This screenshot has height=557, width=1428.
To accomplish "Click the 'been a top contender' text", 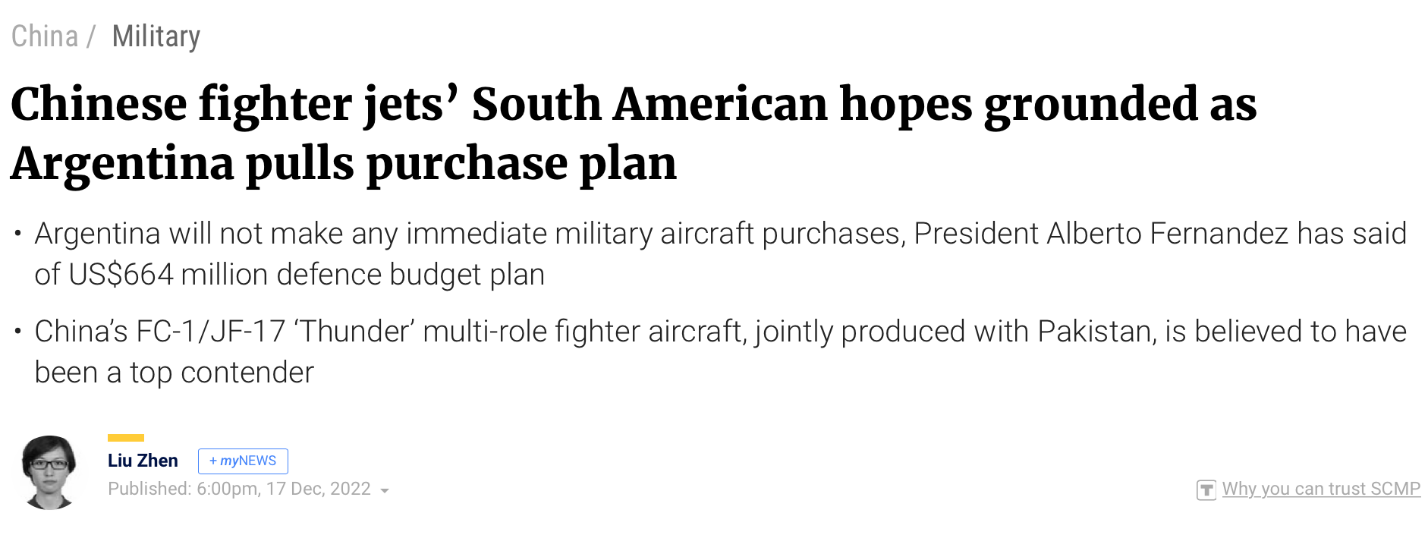I will click(x=175, y=373).
